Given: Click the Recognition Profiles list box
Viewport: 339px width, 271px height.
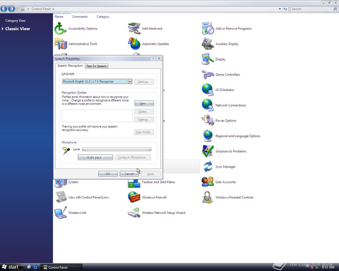Looking at the screenshot, I should pos(97,116).
